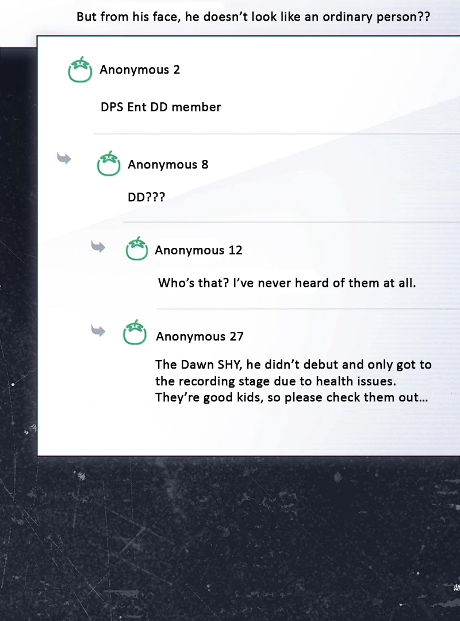Click Anonymous 12's tomato avatar icon

coord(137,248)
